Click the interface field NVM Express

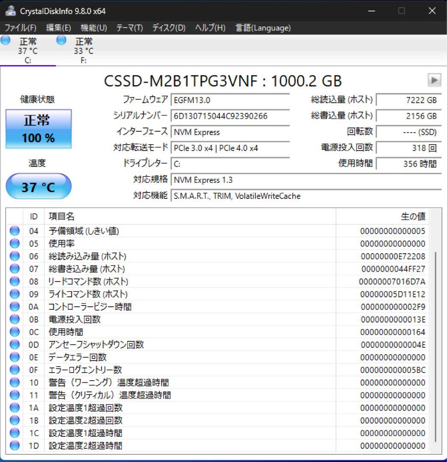click(230, 132)
